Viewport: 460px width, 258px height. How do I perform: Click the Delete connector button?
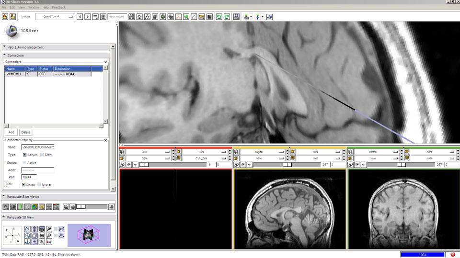click(25, 132)
